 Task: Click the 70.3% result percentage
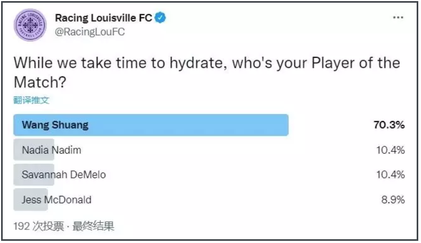389,125
